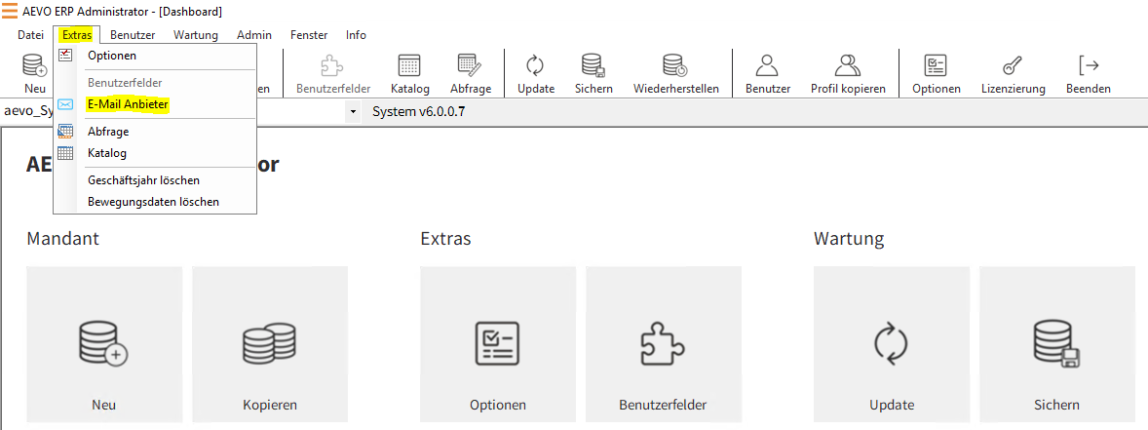The height and width of the screenshot is (430, 1148).
Task: Click Beenden exit icon in toolbar
Action: (1089, 66)
